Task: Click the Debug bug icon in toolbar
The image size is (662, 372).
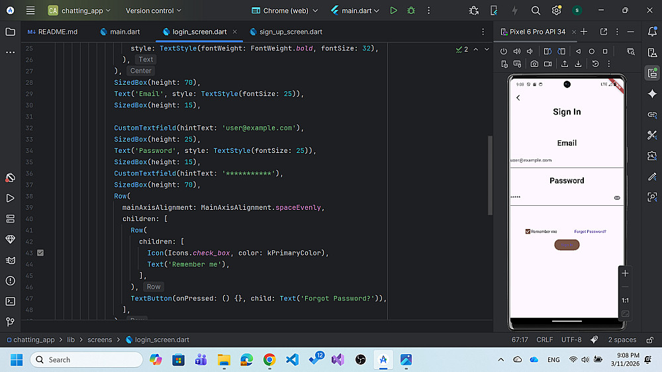Action: pos(411,11)
